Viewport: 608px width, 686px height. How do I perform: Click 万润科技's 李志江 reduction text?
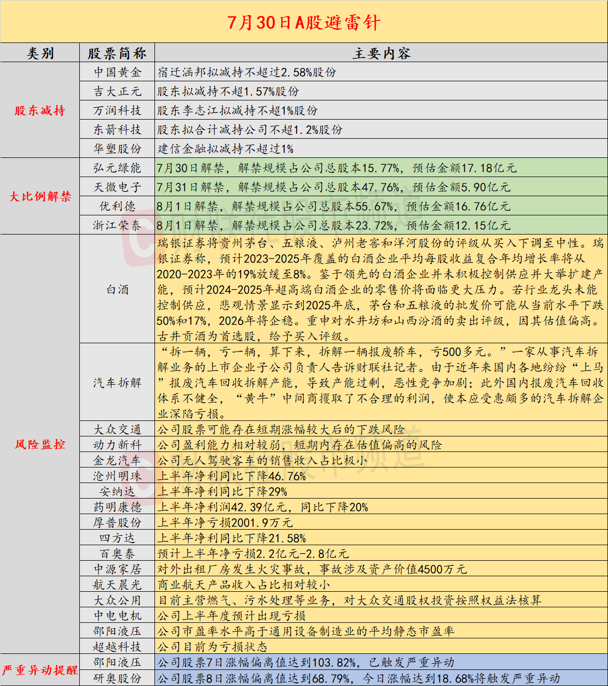(x=237, y=111)
